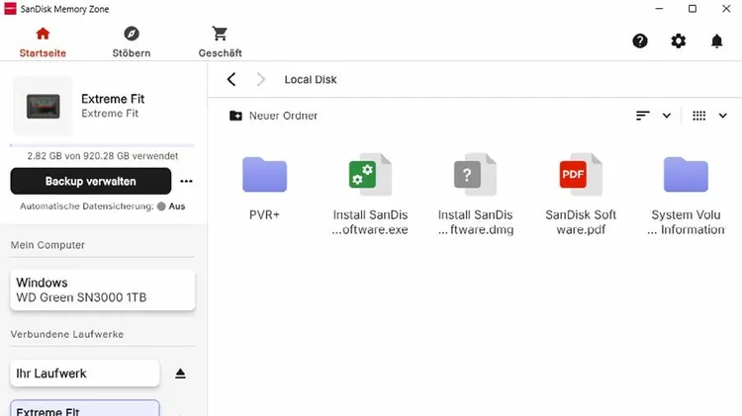Select Windows WD Green SN3000 drive
This screenshot has height=416, width=742.
click(x=103, y=290)
